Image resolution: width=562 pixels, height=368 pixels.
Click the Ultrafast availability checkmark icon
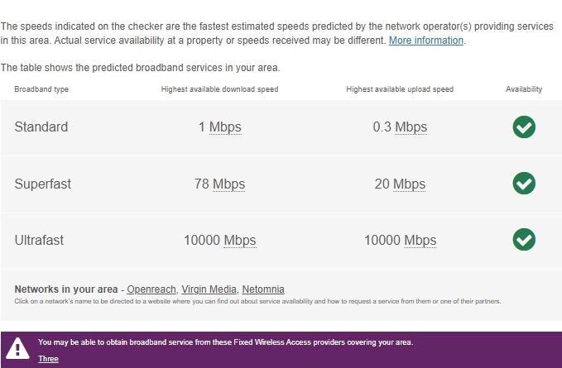pos(524,240)
